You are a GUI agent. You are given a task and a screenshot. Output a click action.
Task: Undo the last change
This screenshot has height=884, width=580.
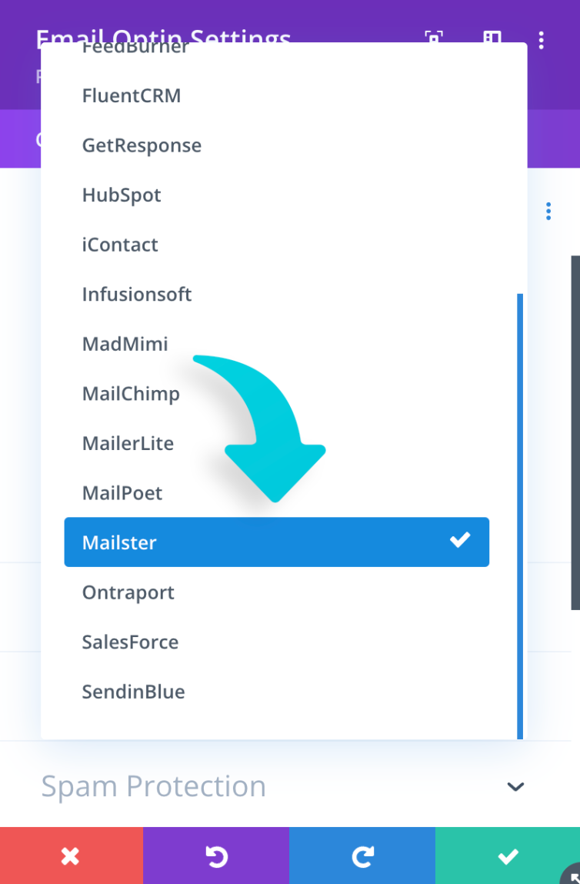coord(216,855)
